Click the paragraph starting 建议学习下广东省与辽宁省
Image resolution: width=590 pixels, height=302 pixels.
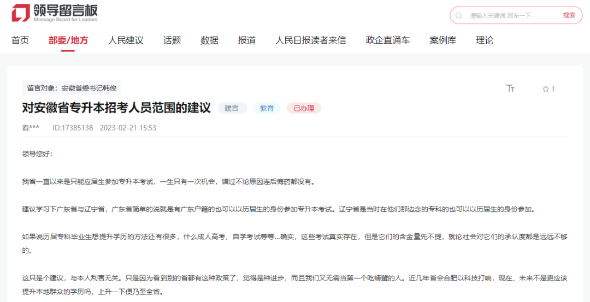tap(279, 209)
